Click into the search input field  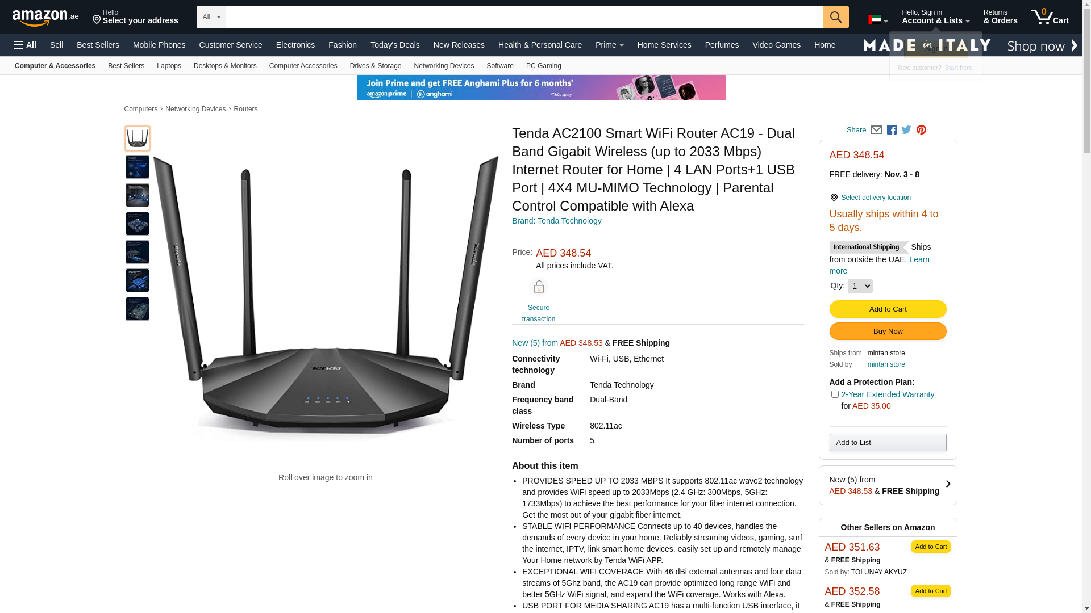[x=524, y=17]
